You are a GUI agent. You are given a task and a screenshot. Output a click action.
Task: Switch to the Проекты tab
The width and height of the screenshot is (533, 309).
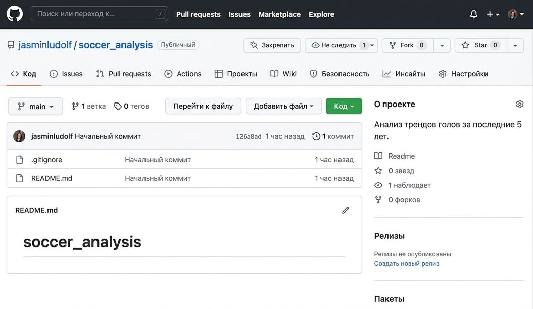click(236, 74)
